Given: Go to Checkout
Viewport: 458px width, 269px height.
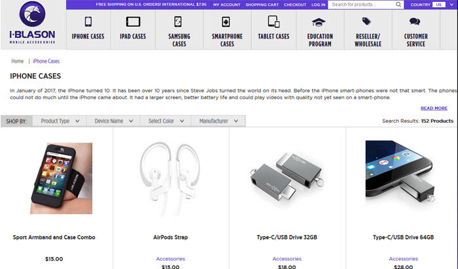Looking at the screenshot, I should coord(295,5).
